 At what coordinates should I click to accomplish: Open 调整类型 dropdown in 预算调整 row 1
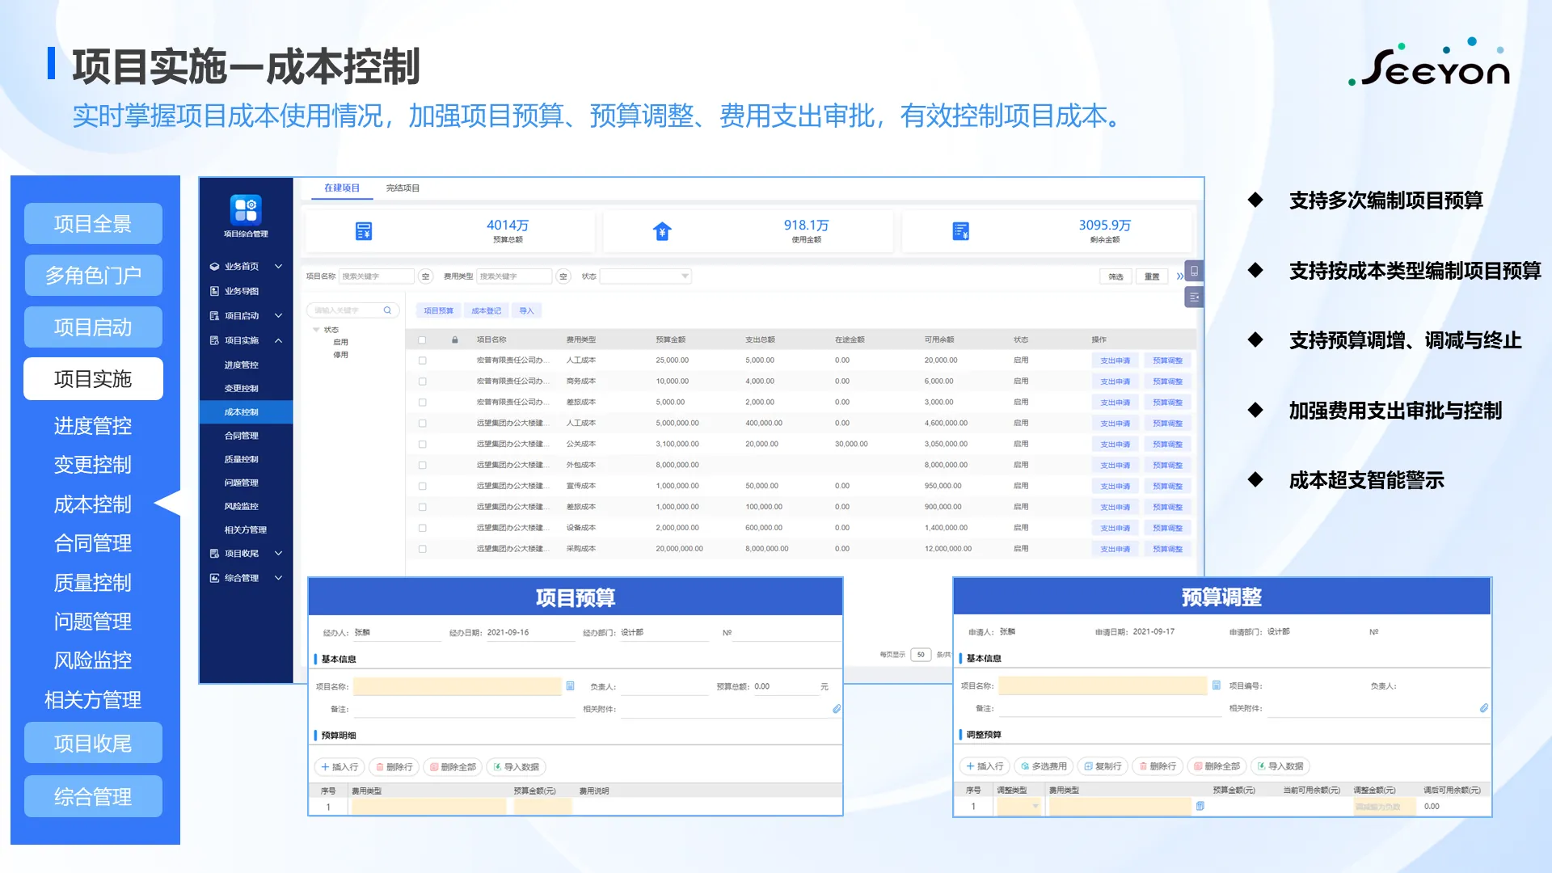click(x=1018, y=806)
